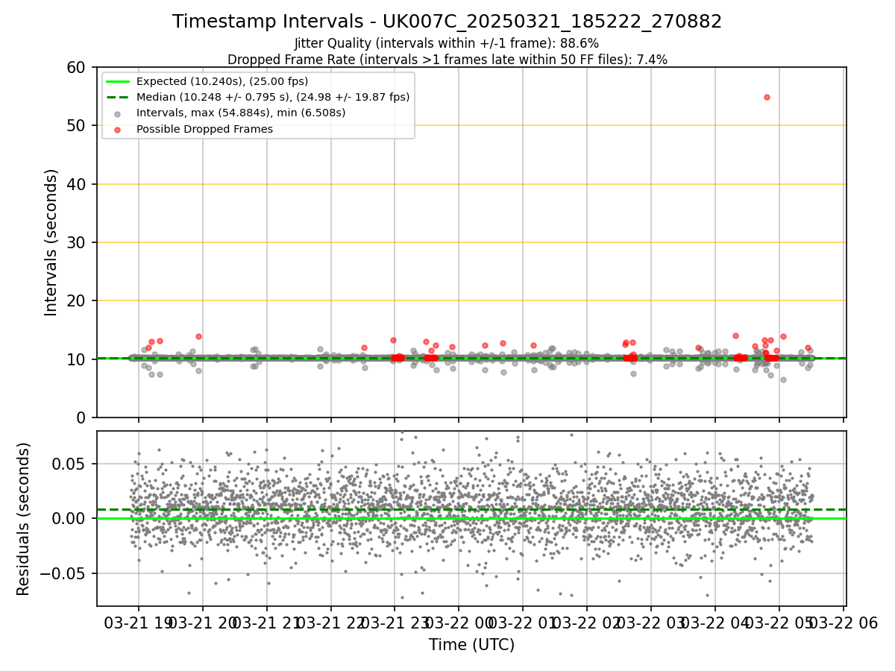Click the 'Median (10.248 +/- 0.795 s)' legend entry

tap(273, 97)
